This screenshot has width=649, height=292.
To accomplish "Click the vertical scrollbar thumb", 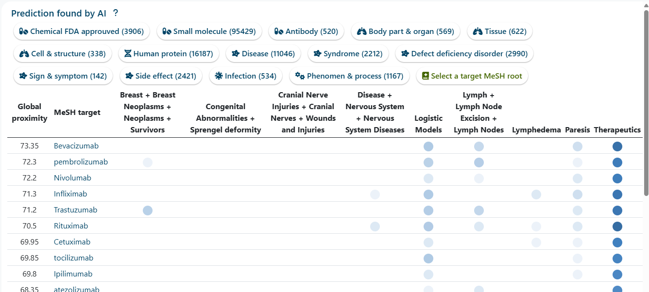I will (x=646, y=102).
